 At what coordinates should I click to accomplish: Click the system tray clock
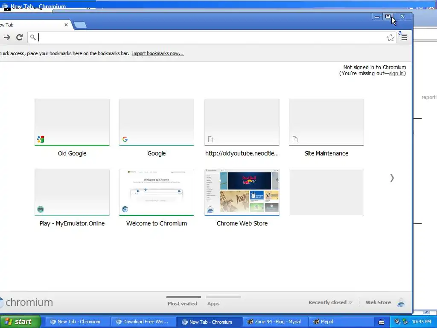click(x=421, y=322)
